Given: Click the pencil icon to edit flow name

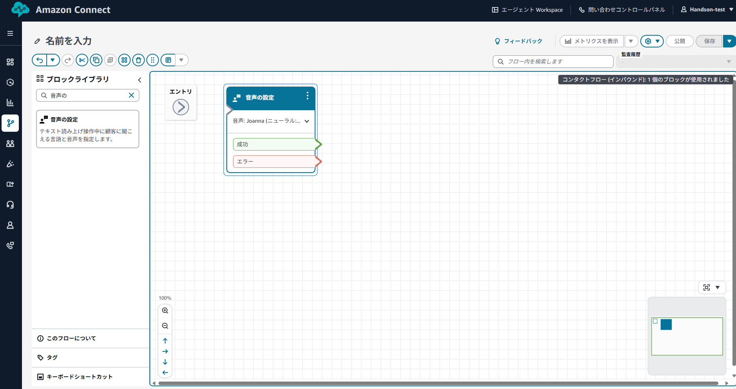Looking at the screenshot, I should [37, 41].
